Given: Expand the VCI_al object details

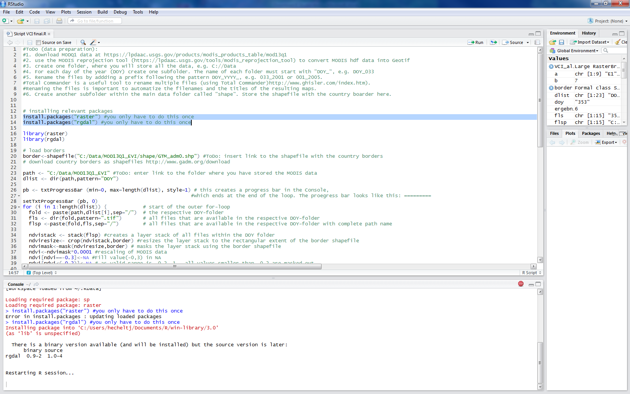Looking at the screenshot, I should [x=551, y=66].
